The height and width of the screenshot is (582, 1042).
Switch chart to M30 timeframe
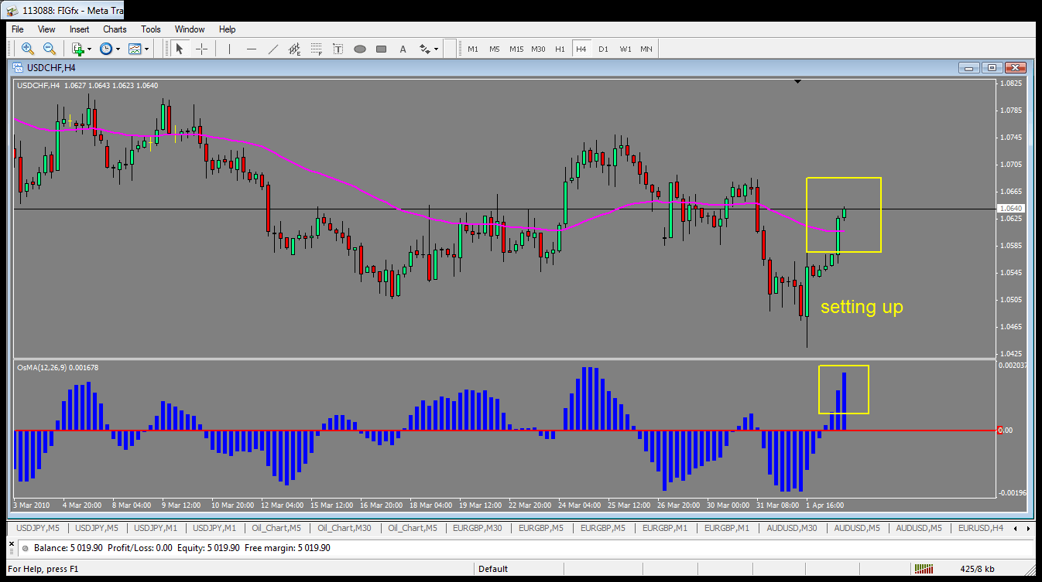point(538,49)
